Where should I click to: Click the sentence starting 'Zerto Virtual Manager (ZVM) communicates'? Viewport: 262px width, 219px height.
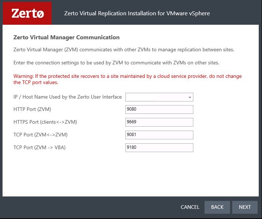[124, 50]
